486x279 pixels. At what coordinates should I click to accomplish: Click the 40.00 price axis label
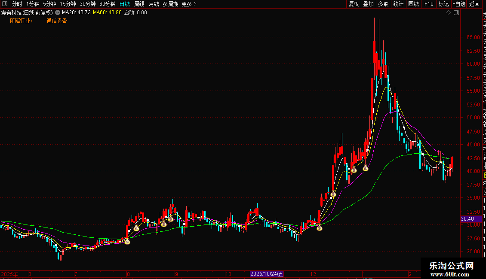[473, 171]
